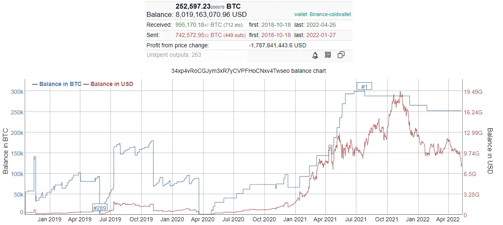Image resolution: width=503 pixels, height=225 pixels.
Task: Click the #289 chart annotation marker
Action: (100, 208)
